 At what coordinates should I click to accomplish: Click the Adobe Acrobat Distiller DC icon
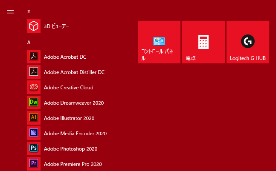pos(34,72)
